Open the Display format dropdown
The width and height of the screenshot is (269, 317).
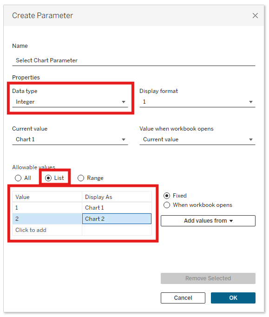point(197,102)
